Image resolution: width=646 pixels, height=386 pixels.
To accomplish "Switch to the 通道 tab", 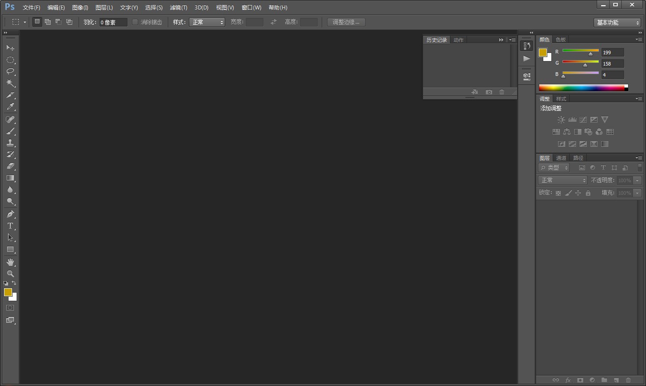I will click(x=561, y=158).
